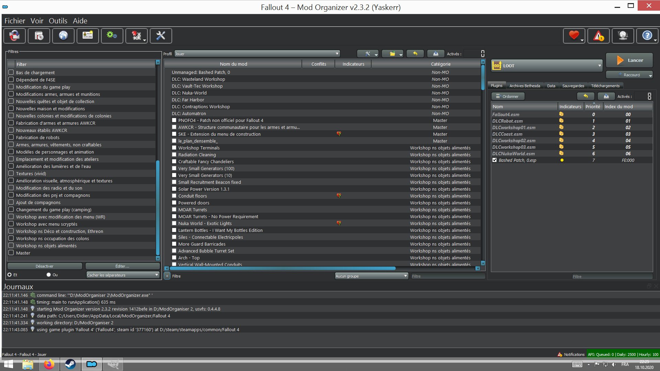Click plugin list restore backup arrow icon
Screen dimensions: 660x371
(x=585, y=97)
